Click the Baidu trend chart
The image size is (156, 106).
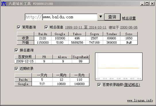click(119, 66)
